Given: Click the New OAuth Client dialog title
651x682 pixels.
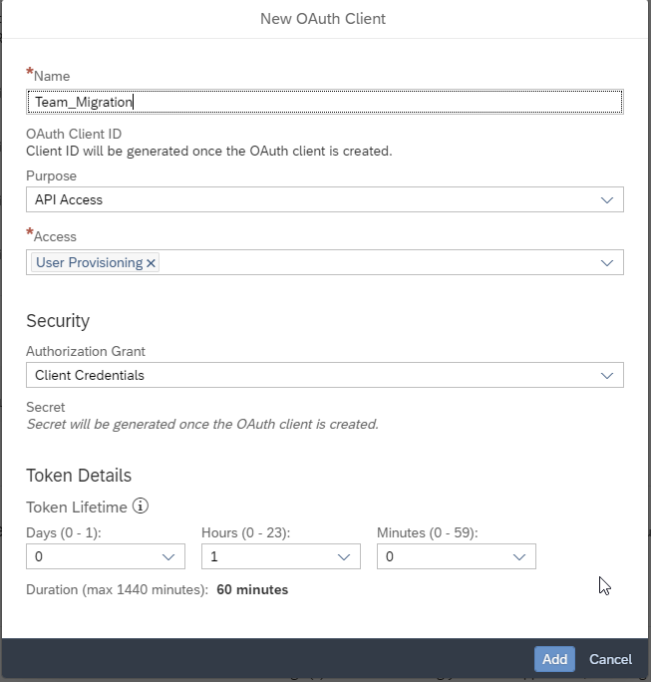Looking at the screenshot, I should [x=323, y=18].
